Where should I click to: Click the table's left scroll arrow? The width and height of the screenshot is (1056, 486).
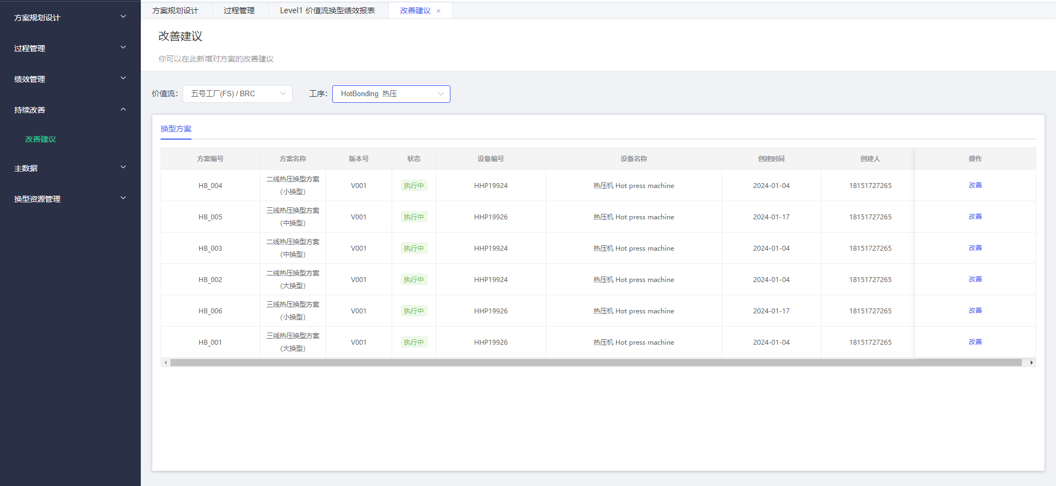tap(166, 363)
